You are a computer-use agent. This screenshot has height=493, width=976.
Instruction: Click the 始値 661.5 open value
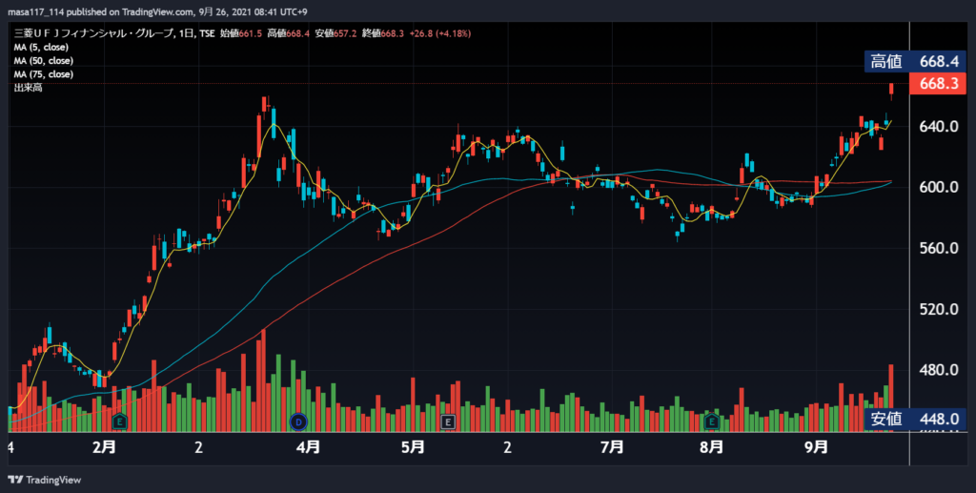tap(241, 33)
